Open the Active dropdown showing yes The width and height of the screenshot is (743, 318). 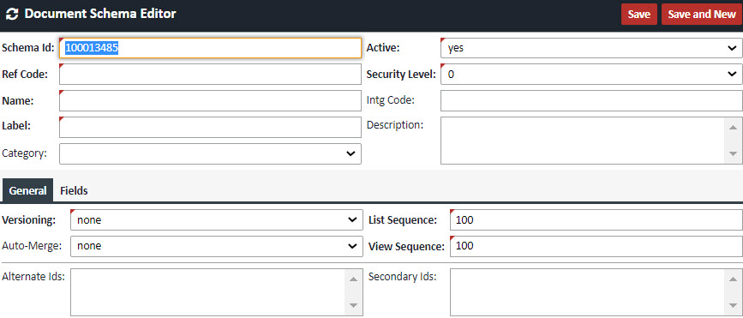pyautogui.click(x=591, y=48)
